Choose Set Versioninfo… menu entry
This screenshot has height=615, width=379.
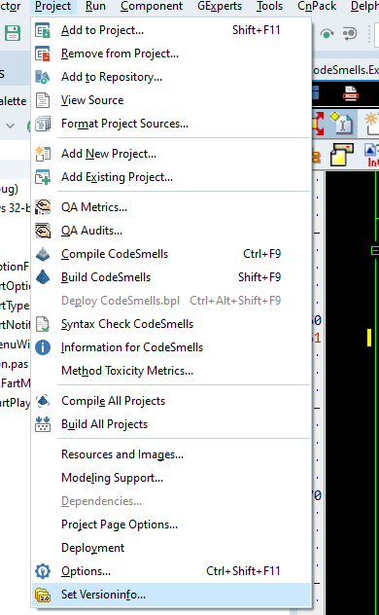tap(171, 595)
